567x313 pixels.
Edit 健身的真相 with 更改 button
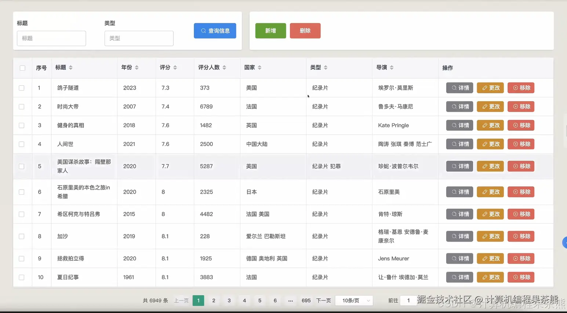point(490,125)
